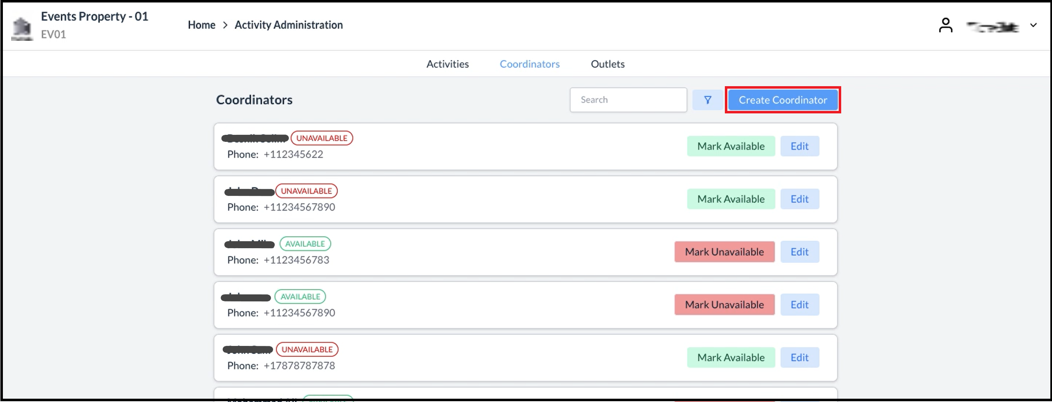This screenshot has width=1052, height=402.
Task: Click the Search input field
Action: 628,99
